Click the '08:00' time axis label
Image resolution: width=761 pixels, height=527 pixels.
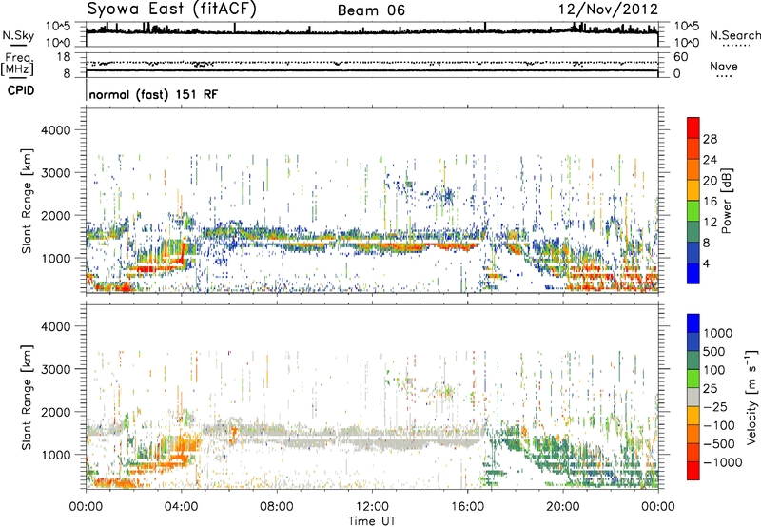click(276, 507)
